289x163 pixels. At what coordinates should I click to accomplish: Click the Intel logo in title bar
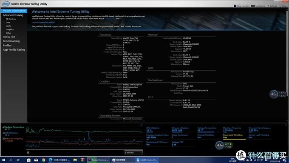coord(6,4)
